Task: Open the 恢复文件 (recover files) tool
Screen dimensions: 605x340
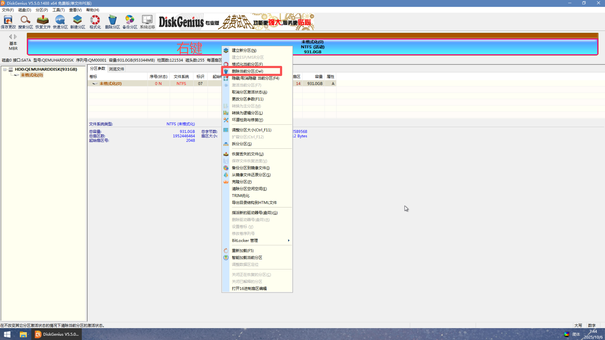Action: pyautogui.click(x=43, y=21)
